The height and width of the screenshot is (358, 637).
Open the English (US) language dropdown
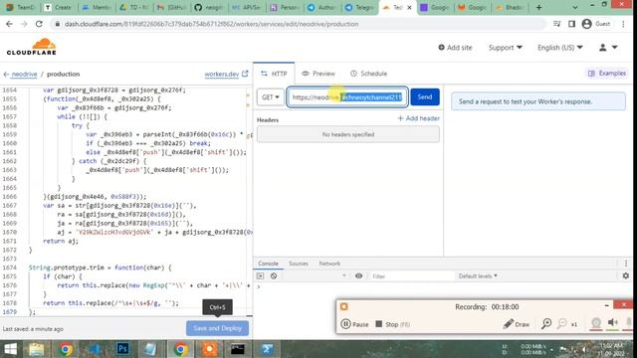click(559, 48)
